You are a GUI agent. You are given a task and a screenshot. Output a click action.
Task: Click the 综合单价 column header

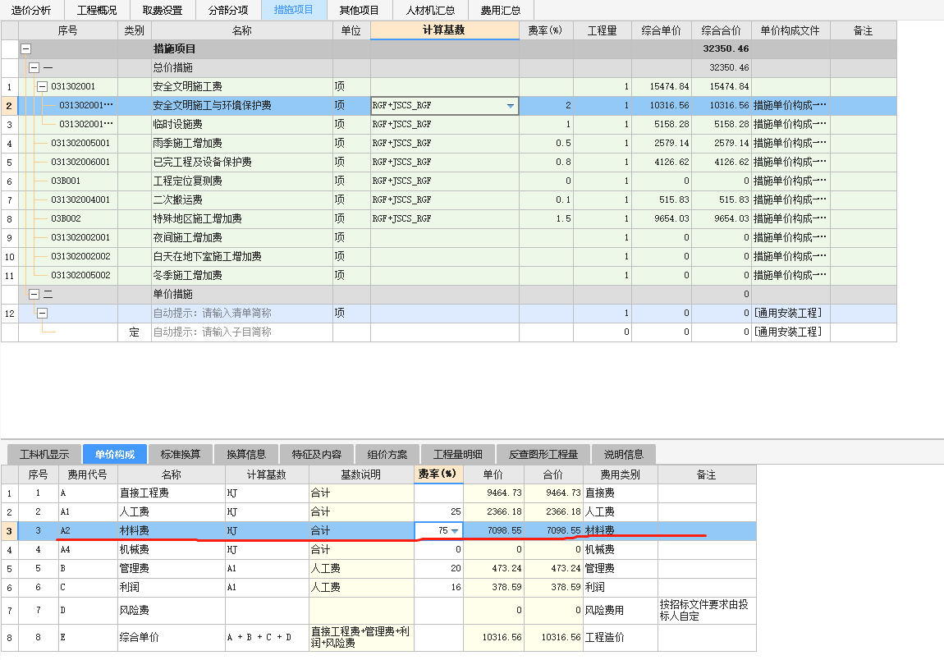(x=662, y=30)
